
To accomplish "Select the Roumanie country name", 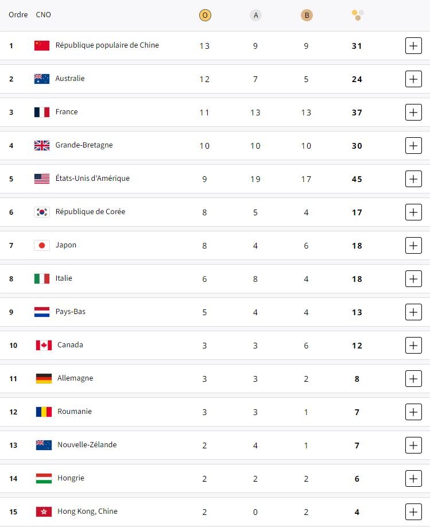I will tap(75, 412).
